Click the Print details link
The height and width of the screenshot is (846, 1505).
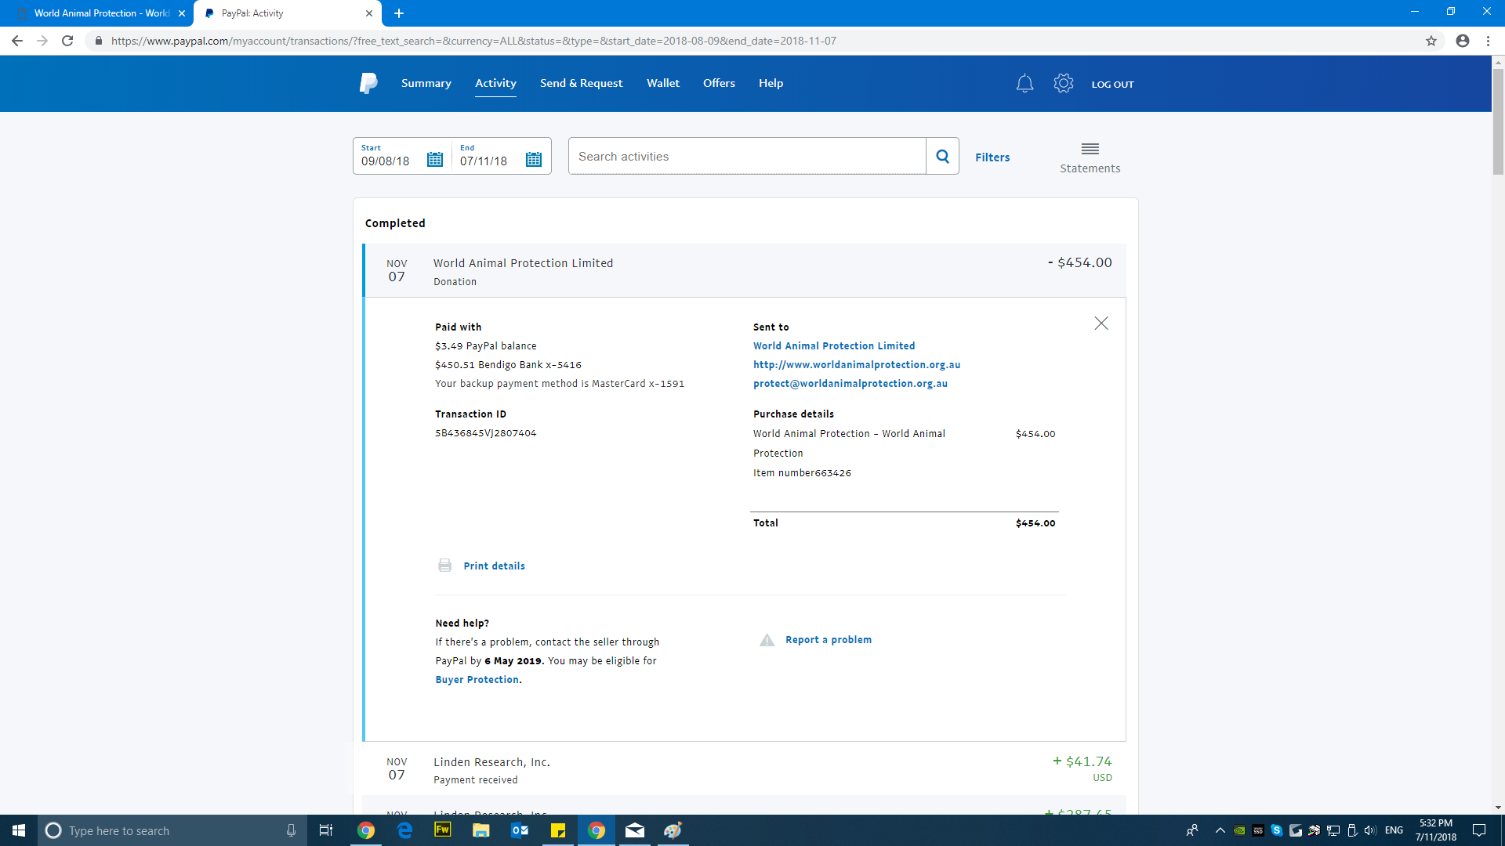[494, 566]
